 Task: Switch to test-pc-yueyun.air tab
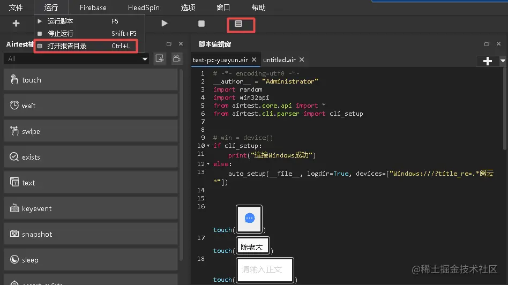click(220, 60)
